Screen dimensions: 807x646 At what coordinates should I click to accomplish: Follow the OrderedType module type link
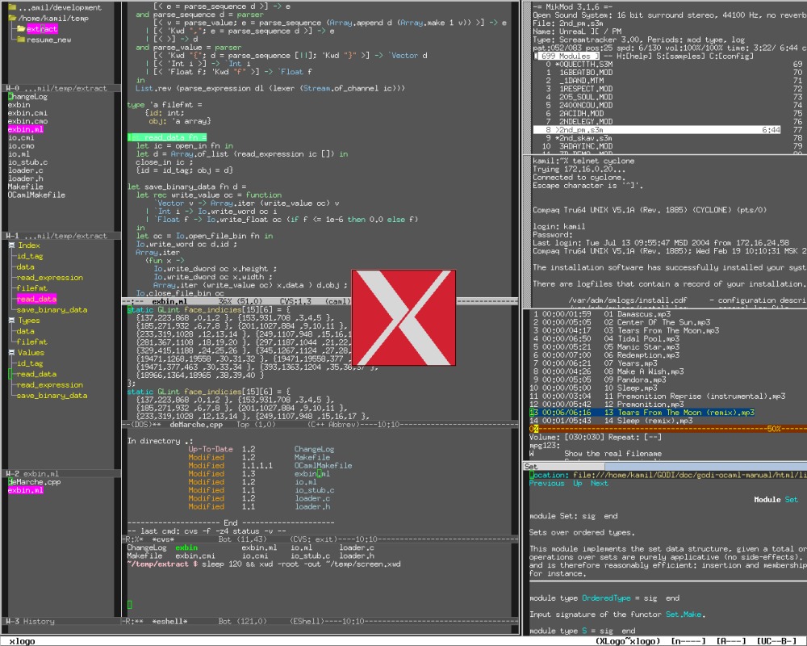point(606,598)
